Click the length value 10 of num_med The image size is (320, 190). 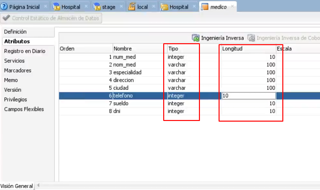click(272, 57)
